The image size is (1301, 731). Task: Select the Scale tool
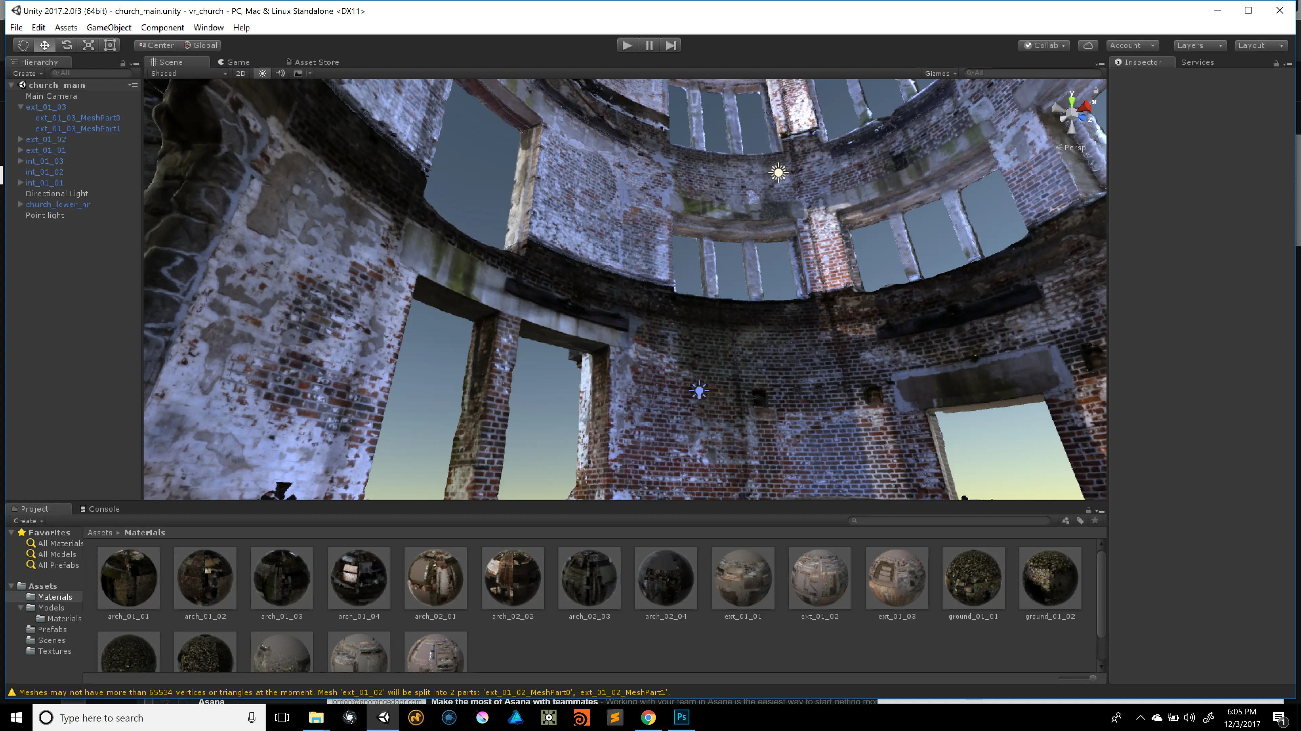click(x=88, y=45)
